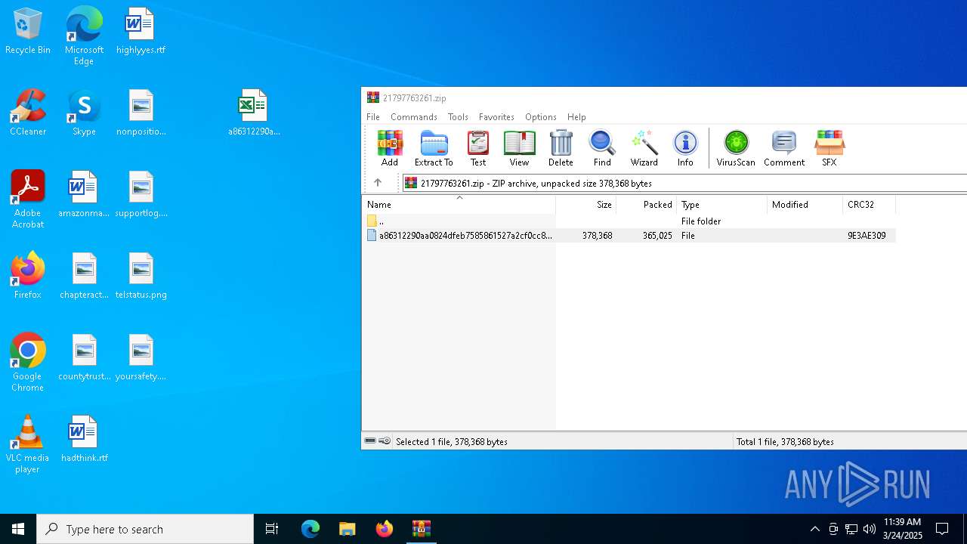
Task: Open Firefox from the taskbar
Action: pyautogui.click(x=385, y=529)
